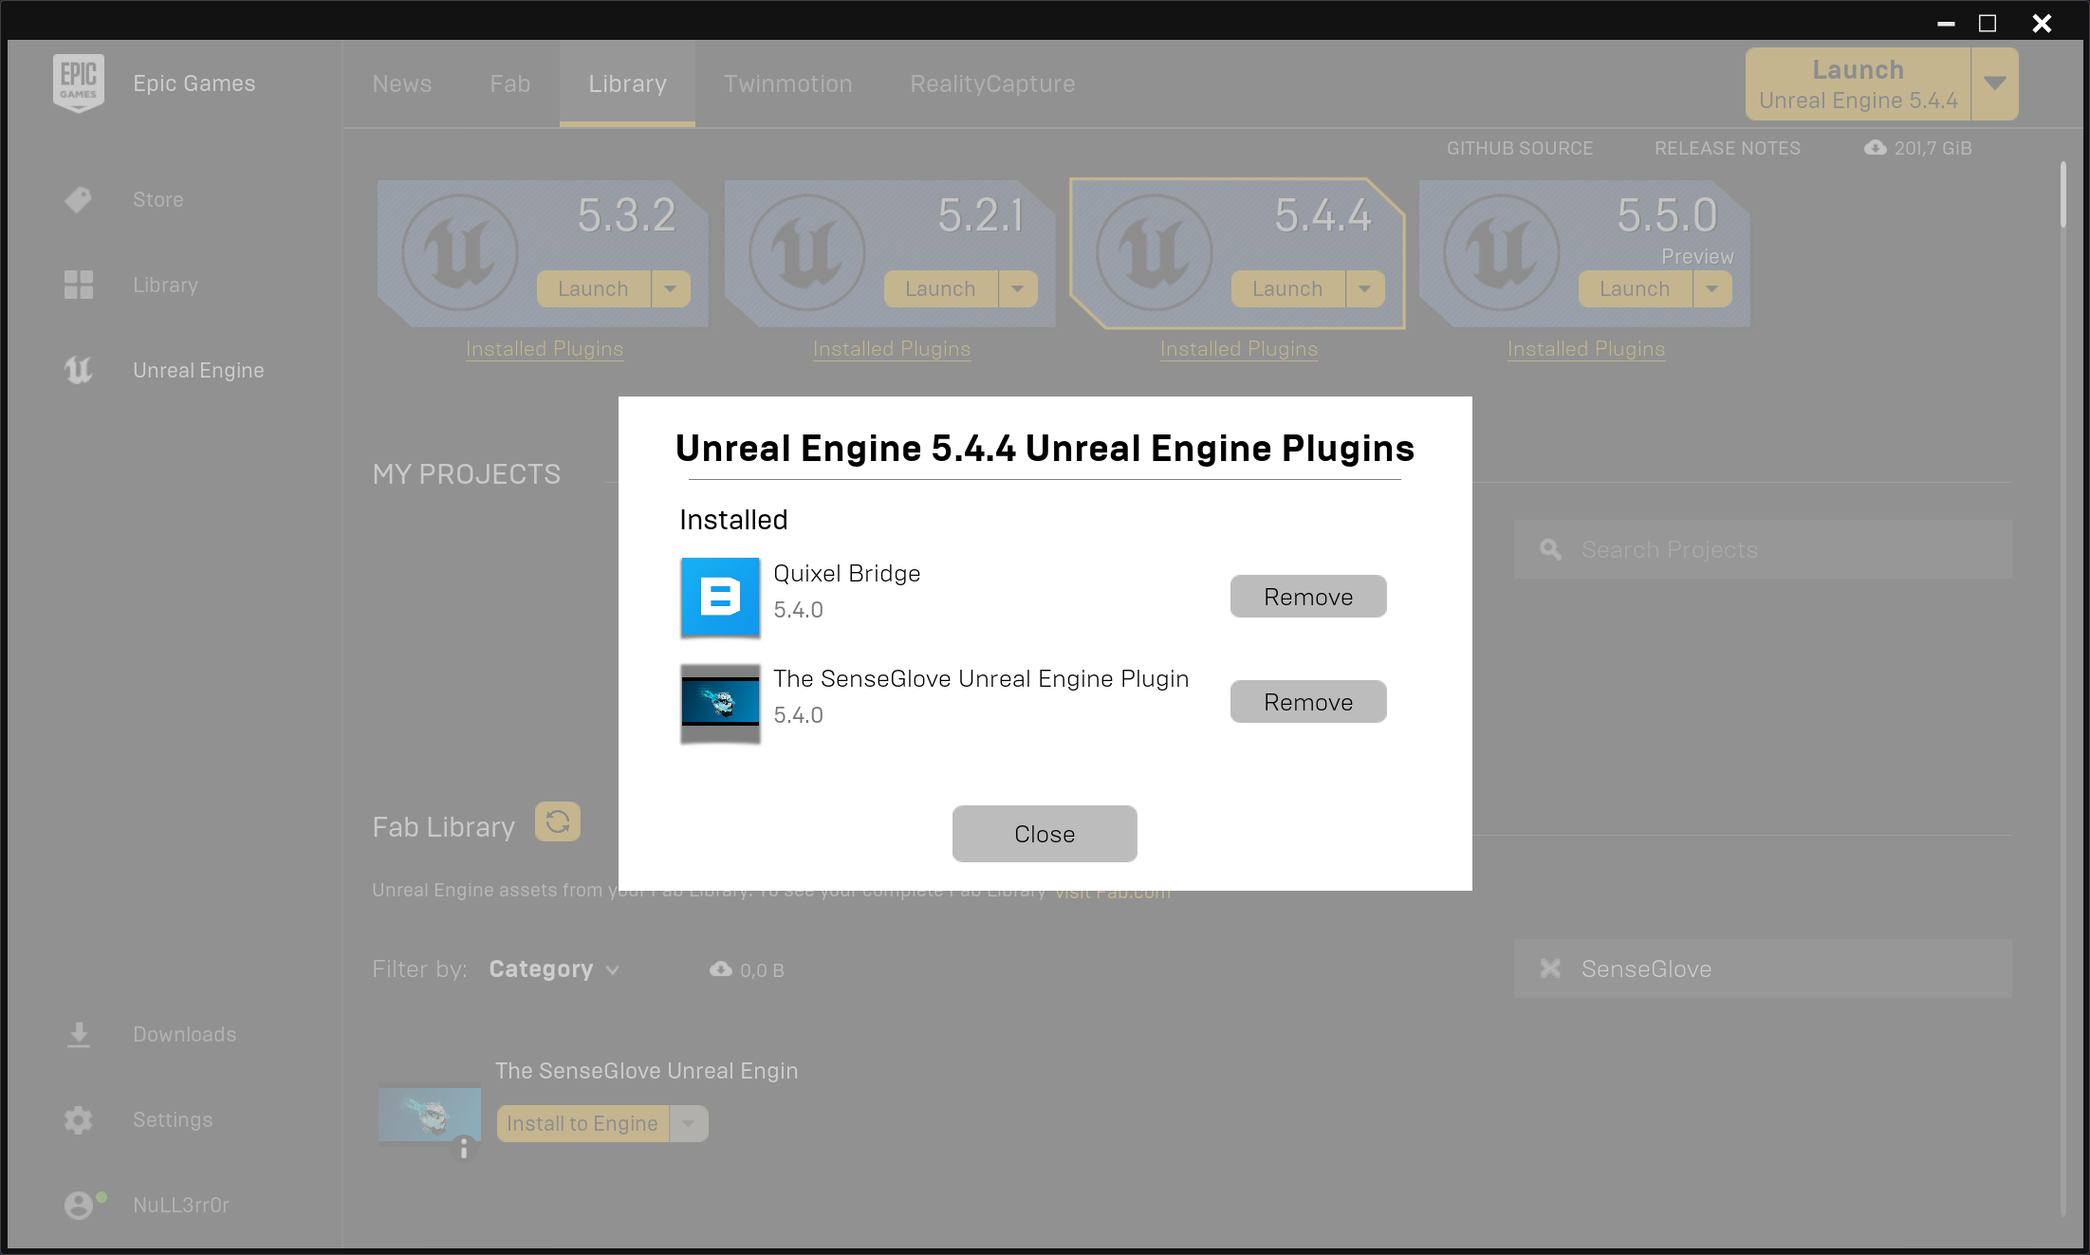
Task: Expand the Category filter dropdown
Action: point(554,969)
